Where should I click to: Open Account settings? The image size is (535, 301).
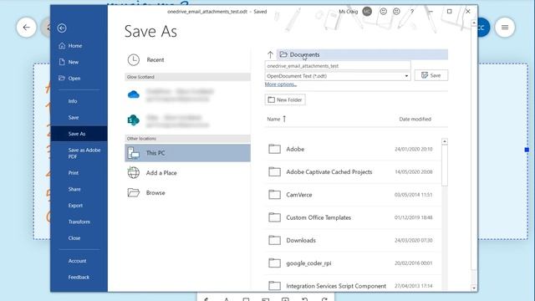pos(77,261)
